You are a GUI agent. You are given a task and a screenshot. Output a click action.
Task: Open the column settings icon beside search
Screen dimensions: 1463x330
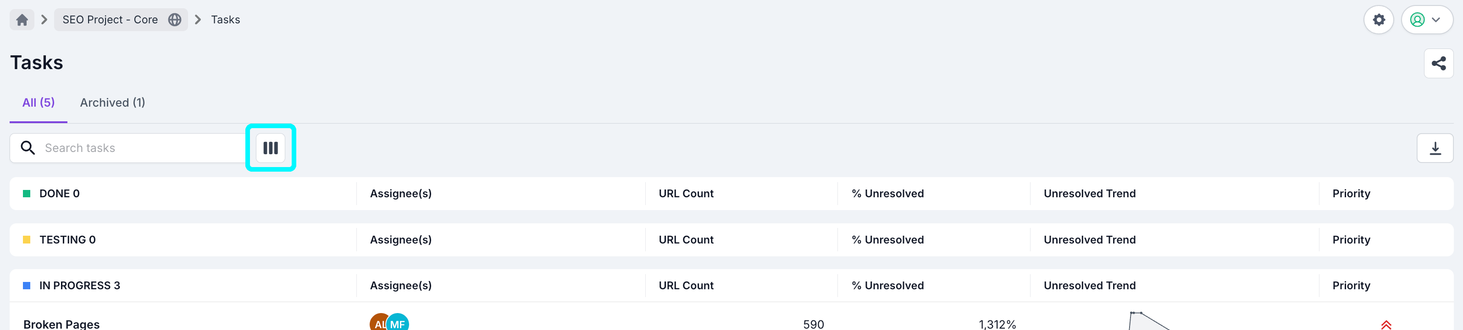tap(271, 147)
